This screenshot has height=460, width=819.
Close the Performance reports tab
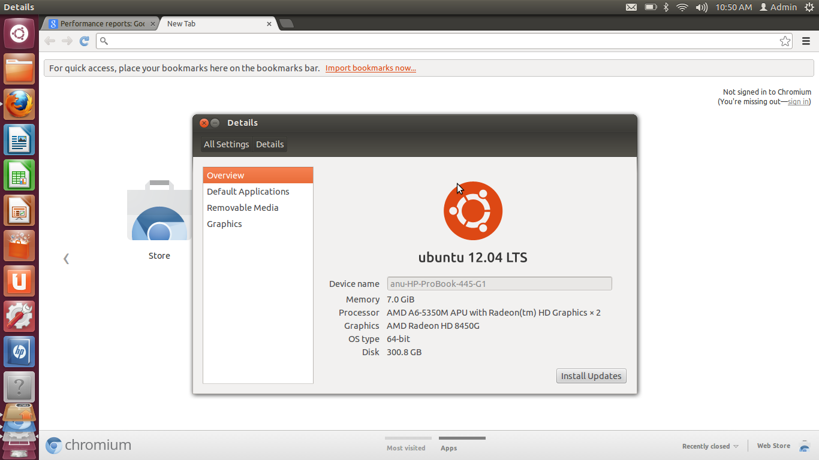(x=152, y=24)
